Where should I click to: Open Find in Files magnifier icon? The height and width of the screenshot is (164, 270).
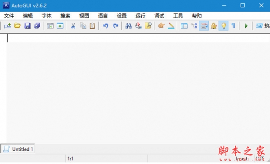(x=148, y=26)
